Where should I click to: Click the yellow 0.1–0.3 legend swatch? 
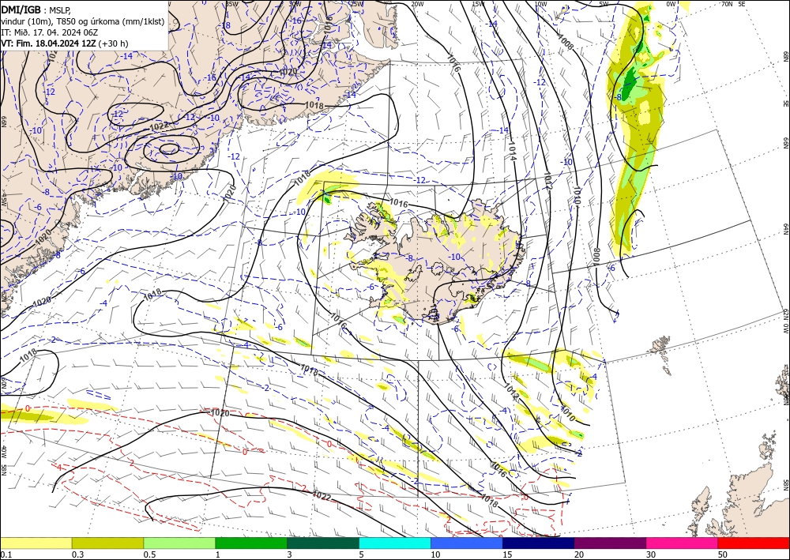pyautogui.click(x=36, y=543)
